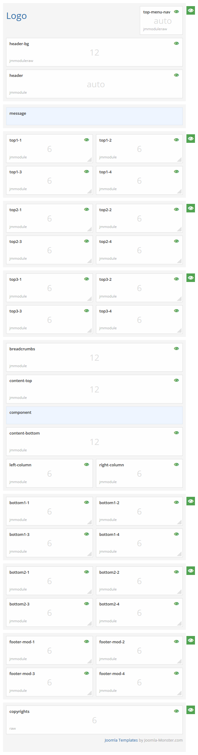The width and height of the screenshot is (198, 755).
Task: Select the component block
Action: (94, 415)
